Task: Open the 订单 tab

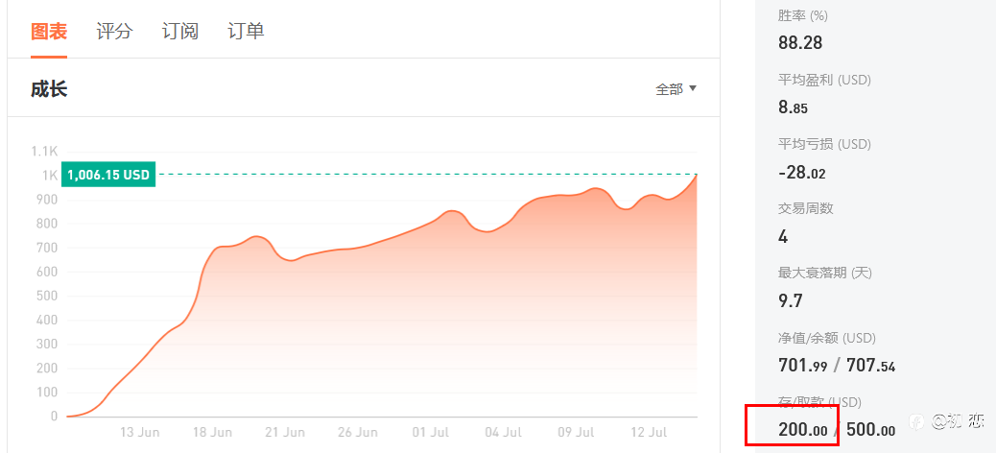Action: 246,31
